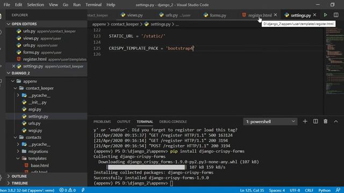Run the Python file with play icon
Viewport: 344px width, 193px height.
(x=325, y=15)
